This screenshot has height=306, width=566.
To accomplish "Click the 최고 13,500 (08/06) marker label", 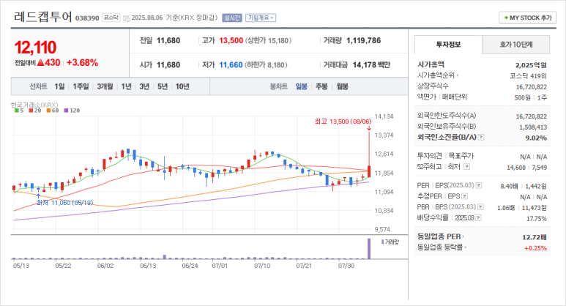I will point(343,122).
